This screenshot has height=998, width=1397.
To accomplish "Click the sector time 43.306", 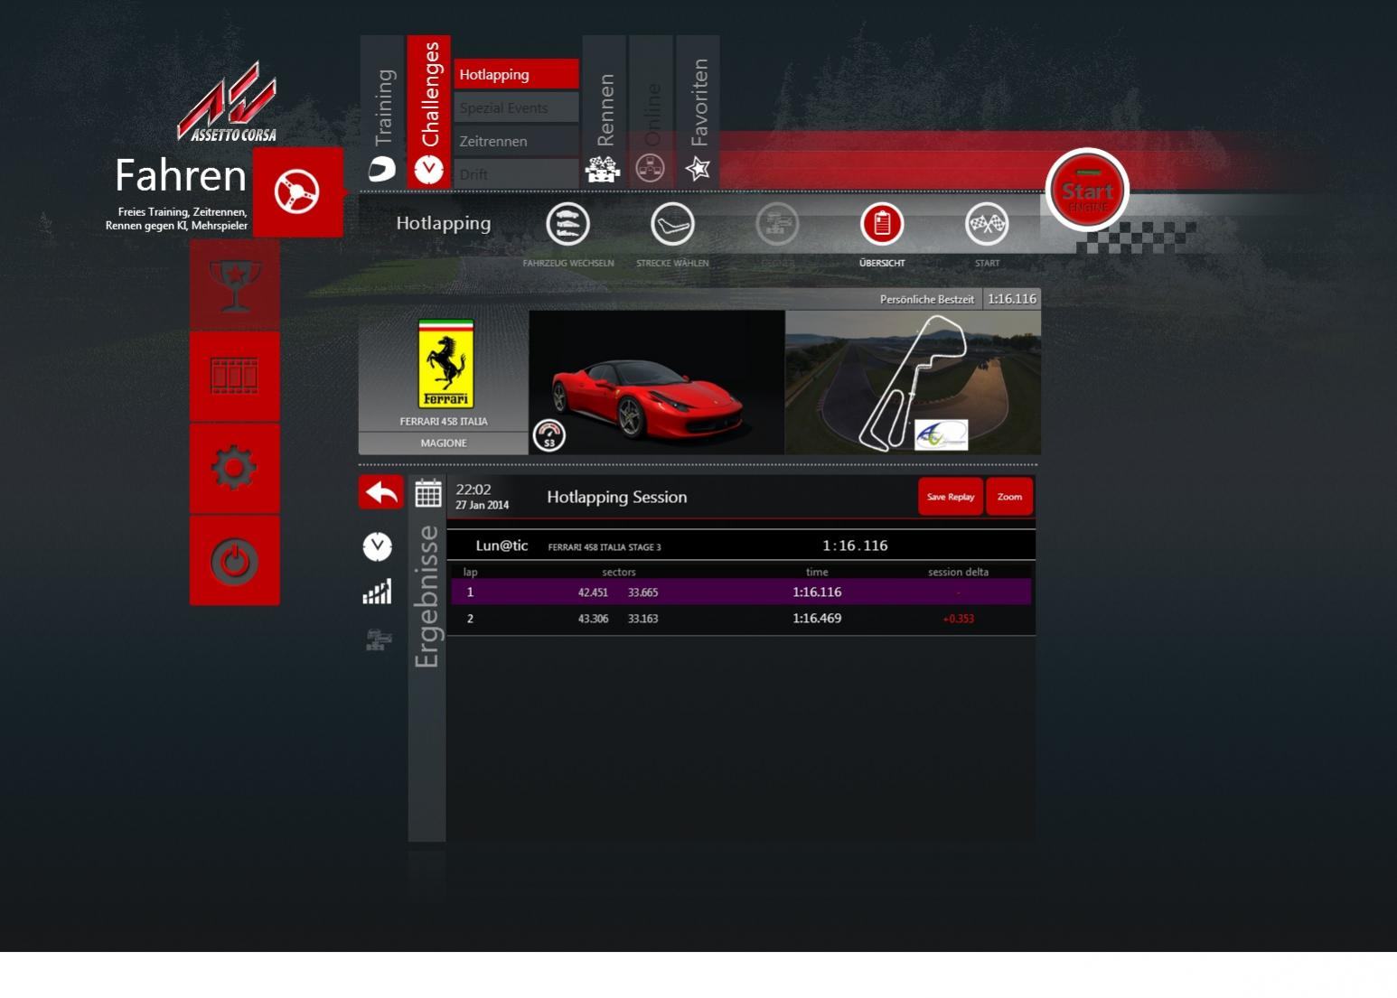I will [x=593, y=619].
